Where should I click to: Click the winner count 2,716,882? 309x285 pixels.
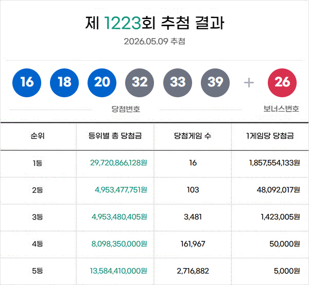[x=193, y=271]
